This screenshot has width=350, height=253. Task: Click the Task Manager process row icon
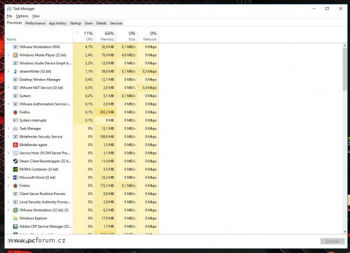(x=15, y=129)
